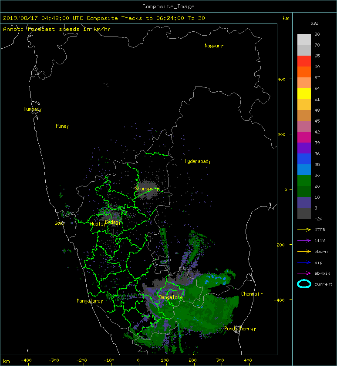Click the slate 10 dBZ color swatch
This screenshot has height=366, width=337.
(x=304, y=202)
